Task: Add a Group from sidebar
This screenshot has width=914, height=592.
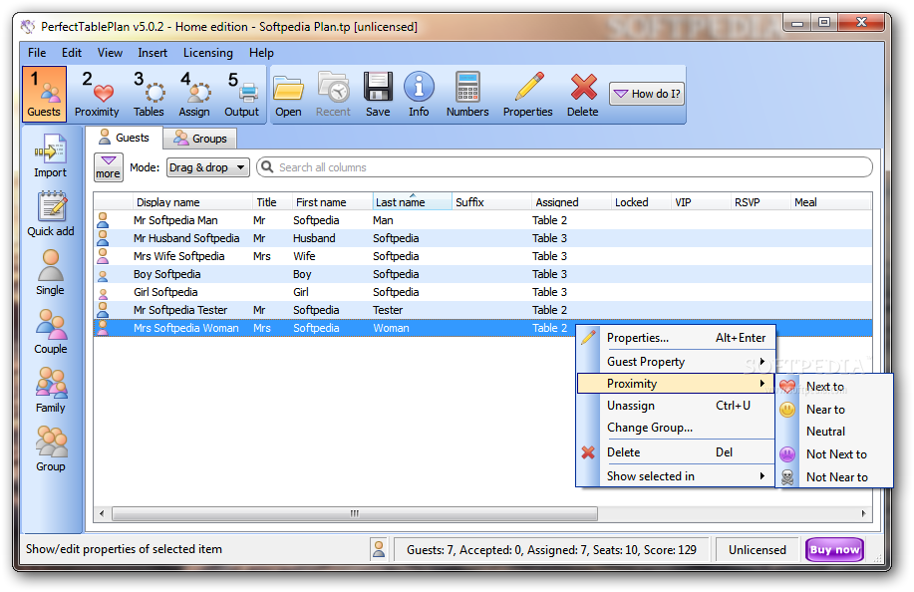Action: pos(51,449)
